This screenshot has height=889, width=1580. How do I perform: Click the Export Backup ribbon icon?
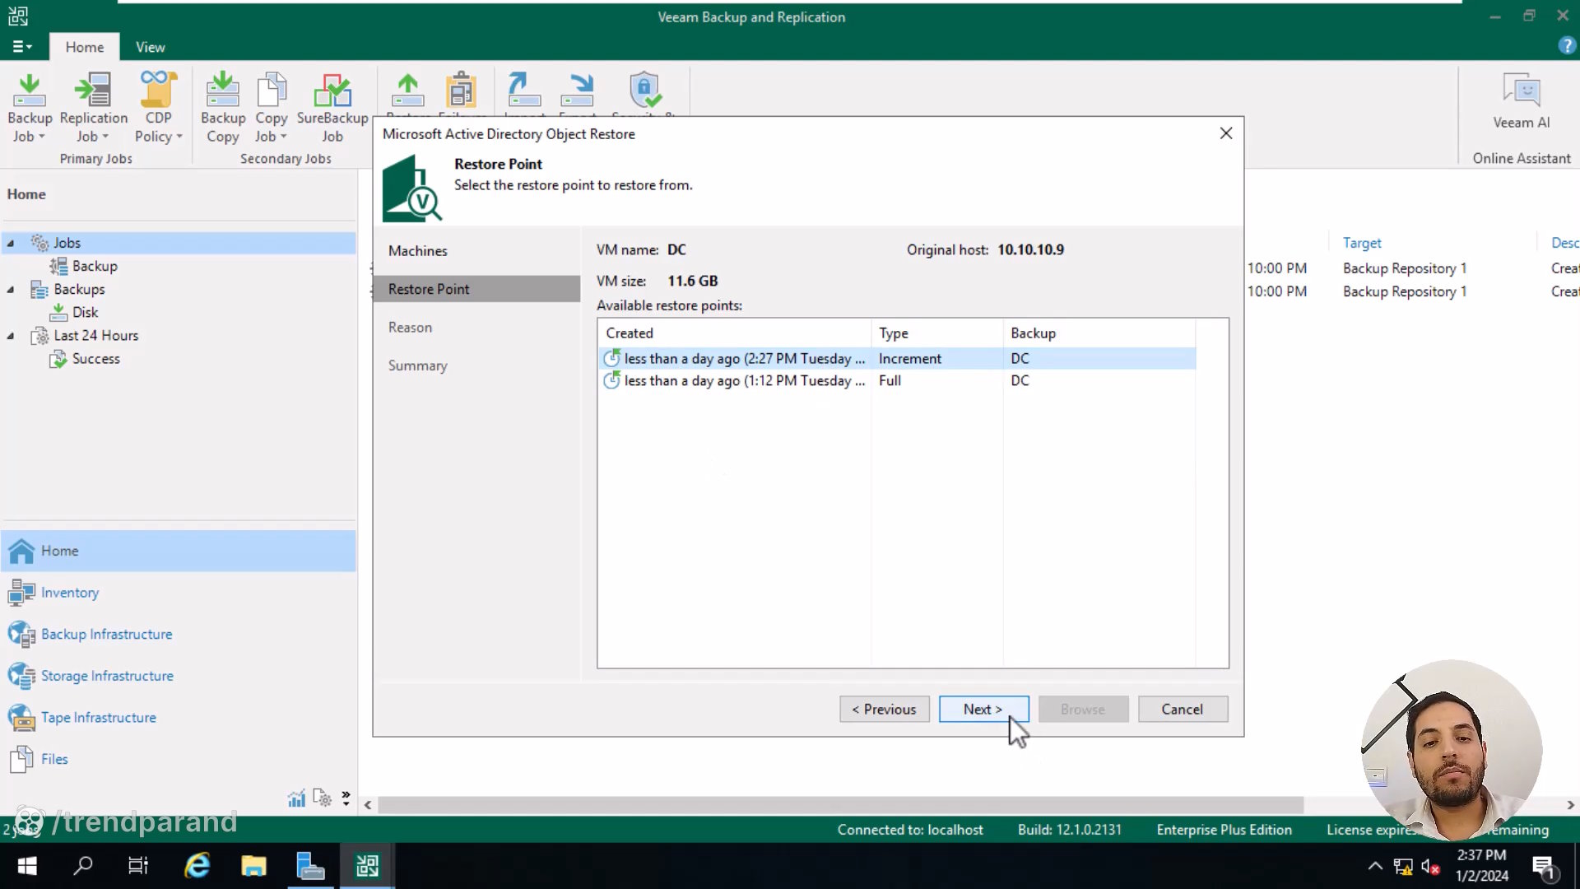(578, 91)
